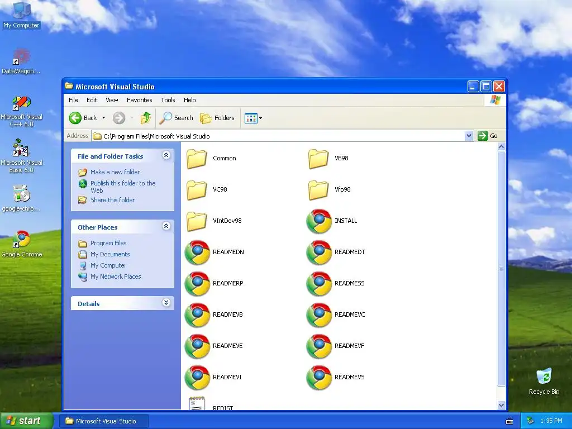Select Microsoft Visual C++ 6.0 desktop icon
Image resolution: width=572 pixels, height=429 pixels.
[22, 111]
